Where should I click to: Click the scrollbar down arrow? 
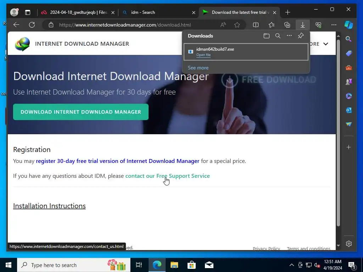(338, 246)
